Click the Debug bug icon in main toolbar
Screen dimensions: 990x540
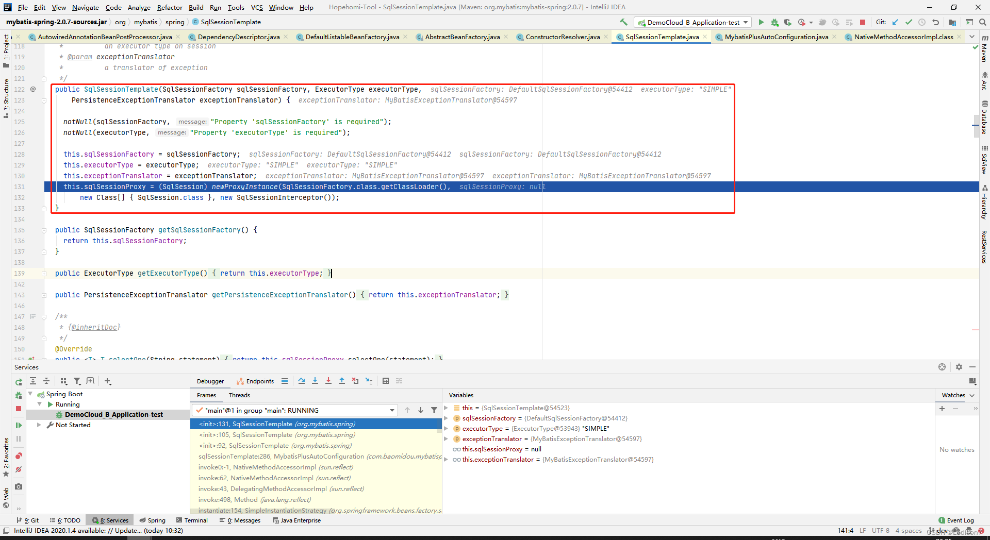[x=774, y=22]
